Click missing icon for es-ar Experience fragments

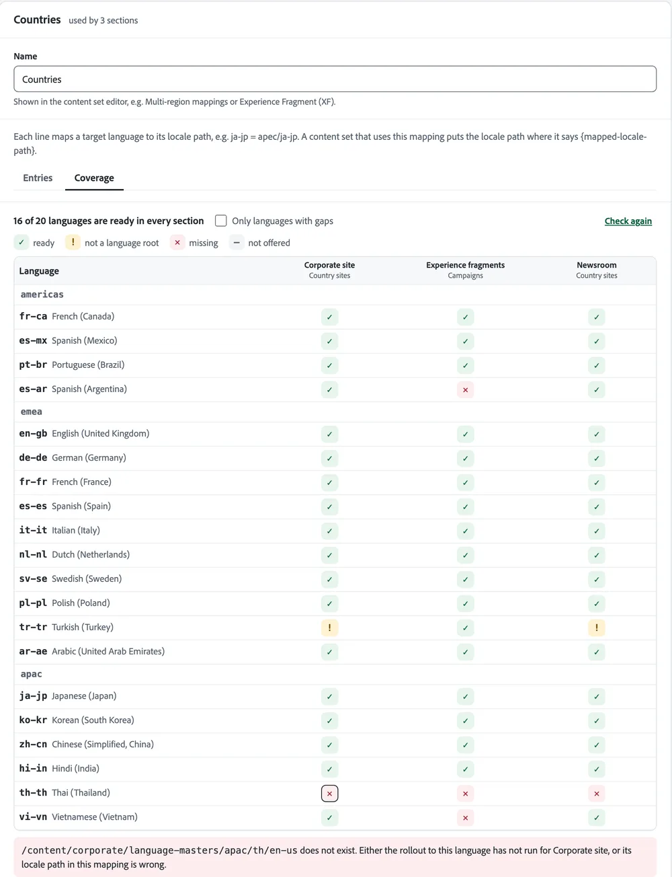[x=465, y=389]
